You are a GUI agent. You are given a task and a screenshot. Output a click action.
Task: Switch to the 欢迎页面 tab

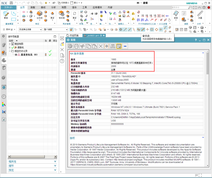pos(74,35)
